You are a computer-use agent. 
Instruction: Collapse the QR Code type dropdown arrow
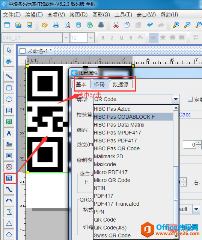coord(176,99)
